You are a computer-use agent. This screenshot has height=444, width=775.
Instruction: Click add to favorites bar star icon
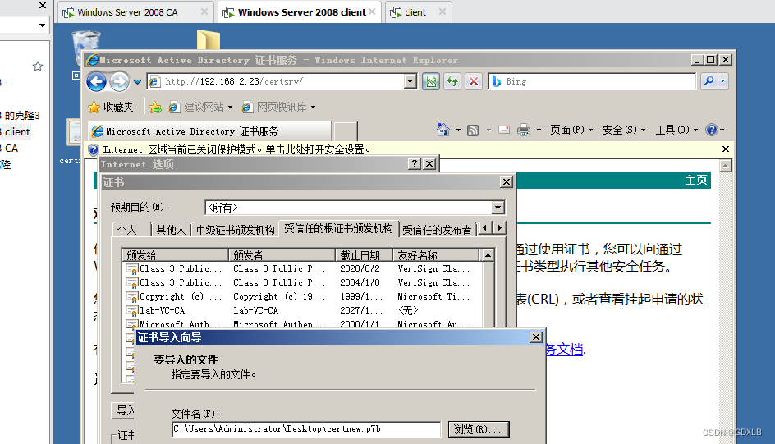point(155,108)
